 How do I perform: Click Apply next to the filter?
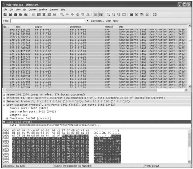pyautogui.click(x=115, y=21)
